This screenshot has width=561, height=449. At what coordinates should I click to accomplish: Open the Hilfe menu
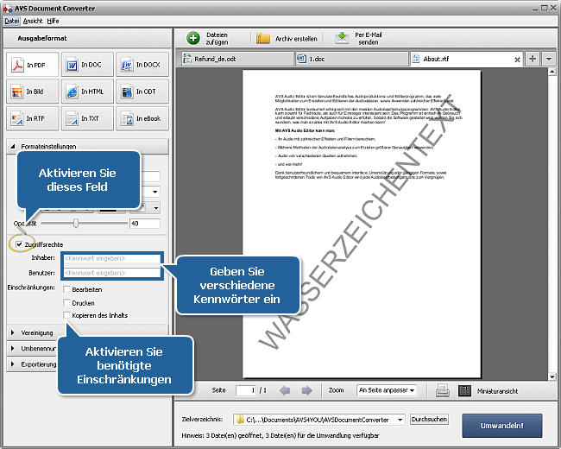(54, 21)
